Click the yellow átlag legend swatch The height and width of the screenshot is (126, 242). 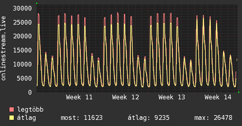point(12,118)
